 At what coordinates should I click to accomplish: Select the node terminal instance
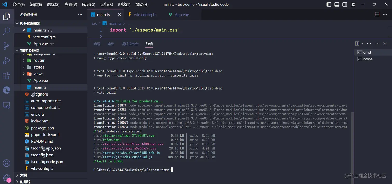point(373,59)
